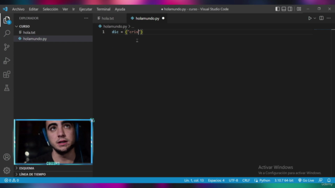Open errors and warnings problems indicator
Image resolution: width=335 pixels, height=188 pixels.
[x=12, y=180]
